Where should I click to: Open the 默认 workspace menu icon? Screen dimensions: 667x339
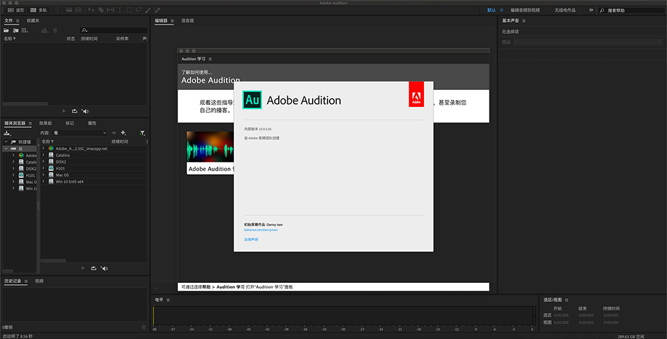pyautogui.click(x=502, y=10)
